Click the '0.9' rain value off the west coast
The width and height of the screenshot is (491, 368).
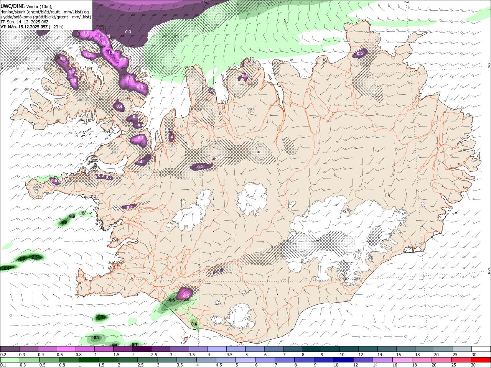(x=72, y=217)
